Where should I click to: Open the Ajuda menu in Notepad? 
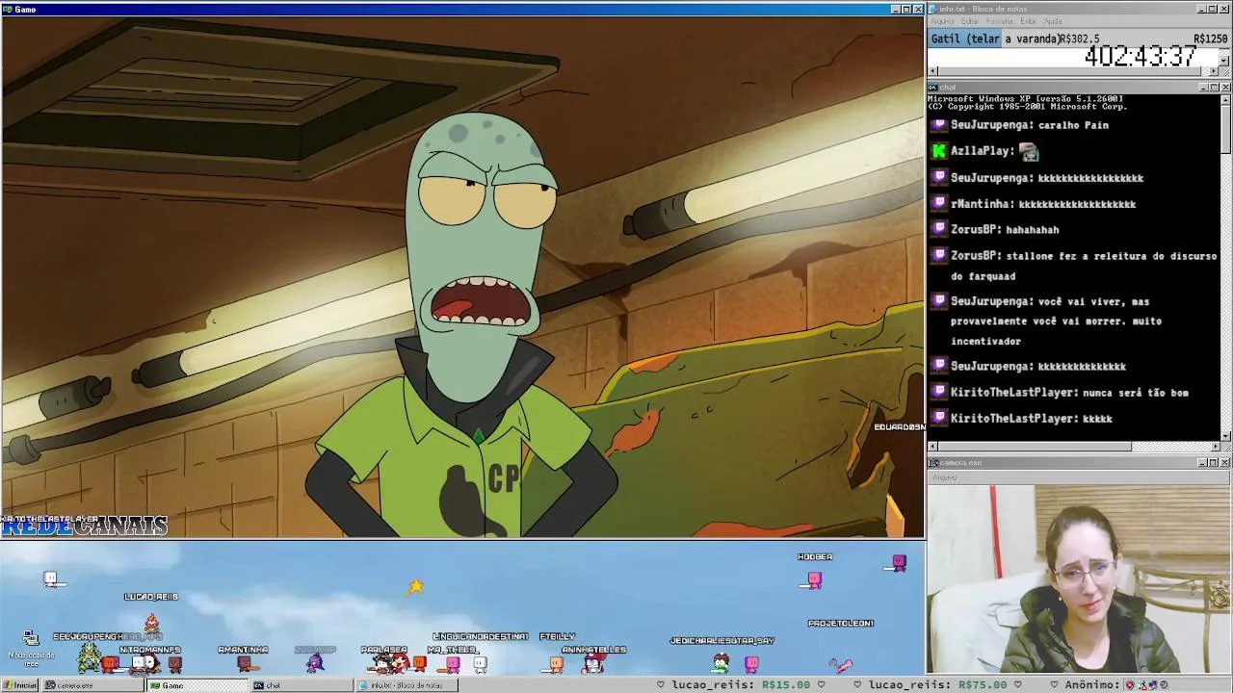(1054, 21)
